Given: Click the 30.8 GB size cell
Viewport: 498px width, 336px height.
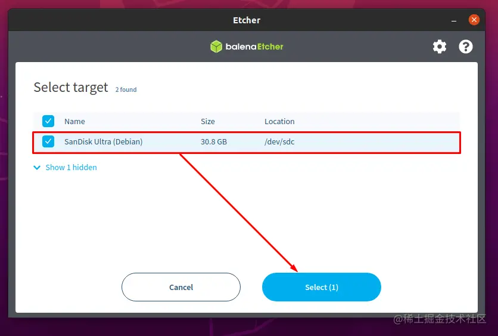Looking at the screenshot, I should tap(214, 141).
